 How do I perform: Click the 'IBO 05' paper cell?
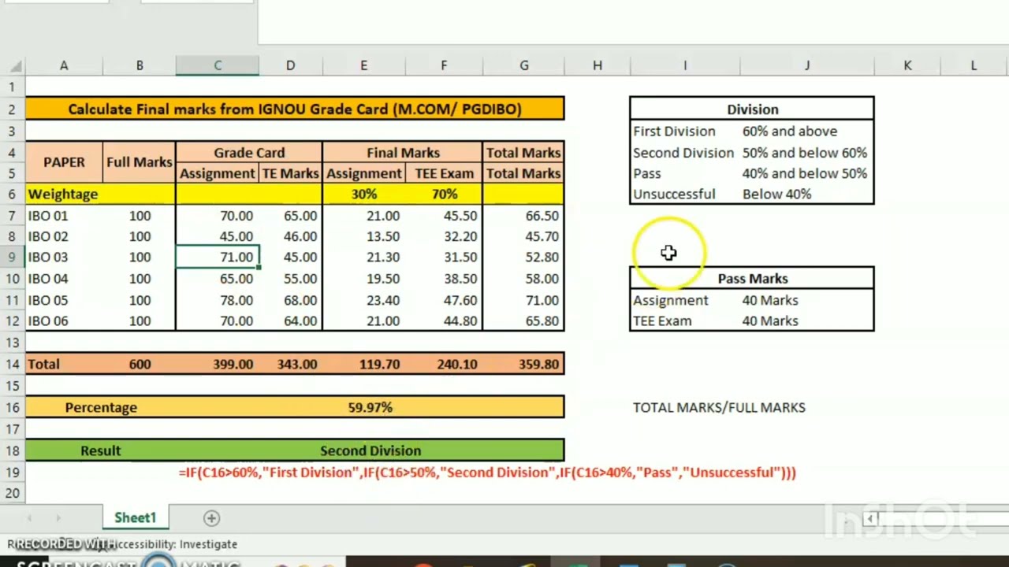click(x=64, y=300)
